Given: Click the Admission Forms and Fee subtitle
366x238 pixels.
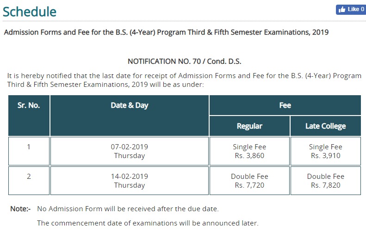Looking at the screenshot, I should point(166,32).
